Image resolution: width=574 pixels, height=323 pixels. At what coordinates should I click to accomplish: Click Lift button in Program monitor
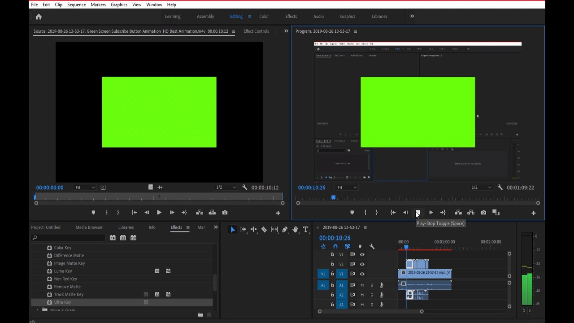point(458,212)
